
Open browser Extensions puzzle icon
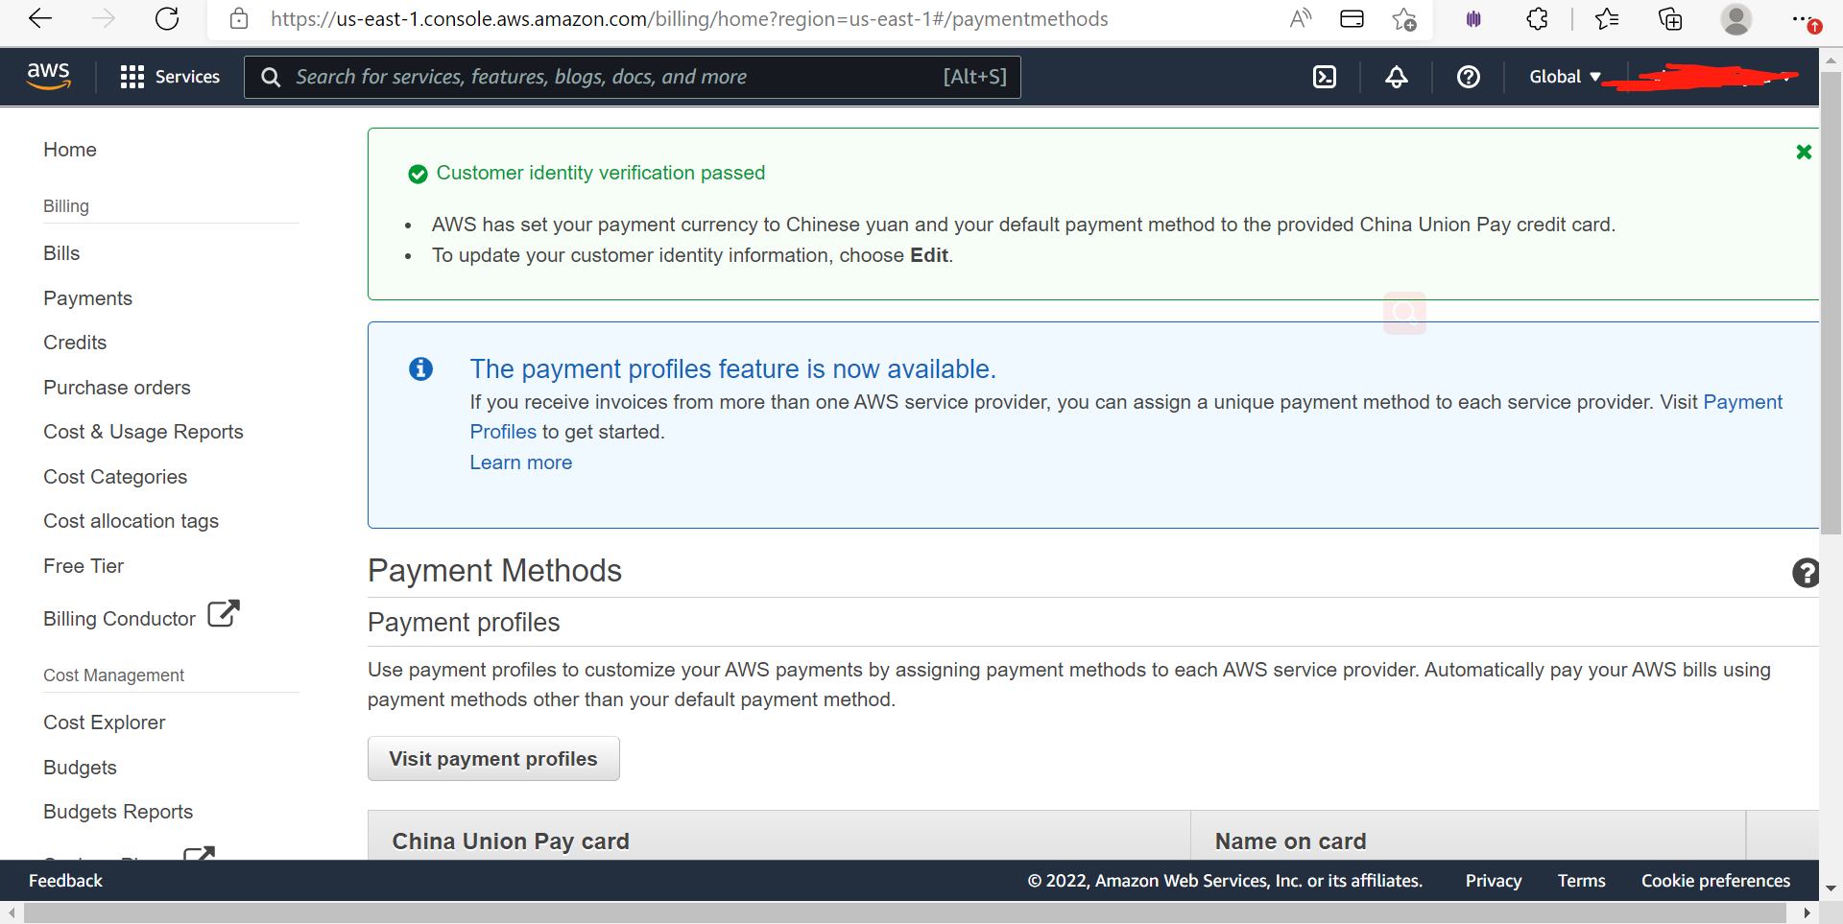coord(1537,18)
